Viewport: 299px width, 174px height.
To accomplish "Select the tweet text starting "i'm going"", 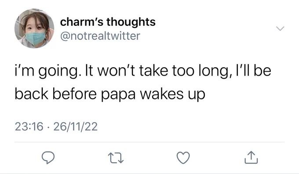I will click(x=143, y=82).
